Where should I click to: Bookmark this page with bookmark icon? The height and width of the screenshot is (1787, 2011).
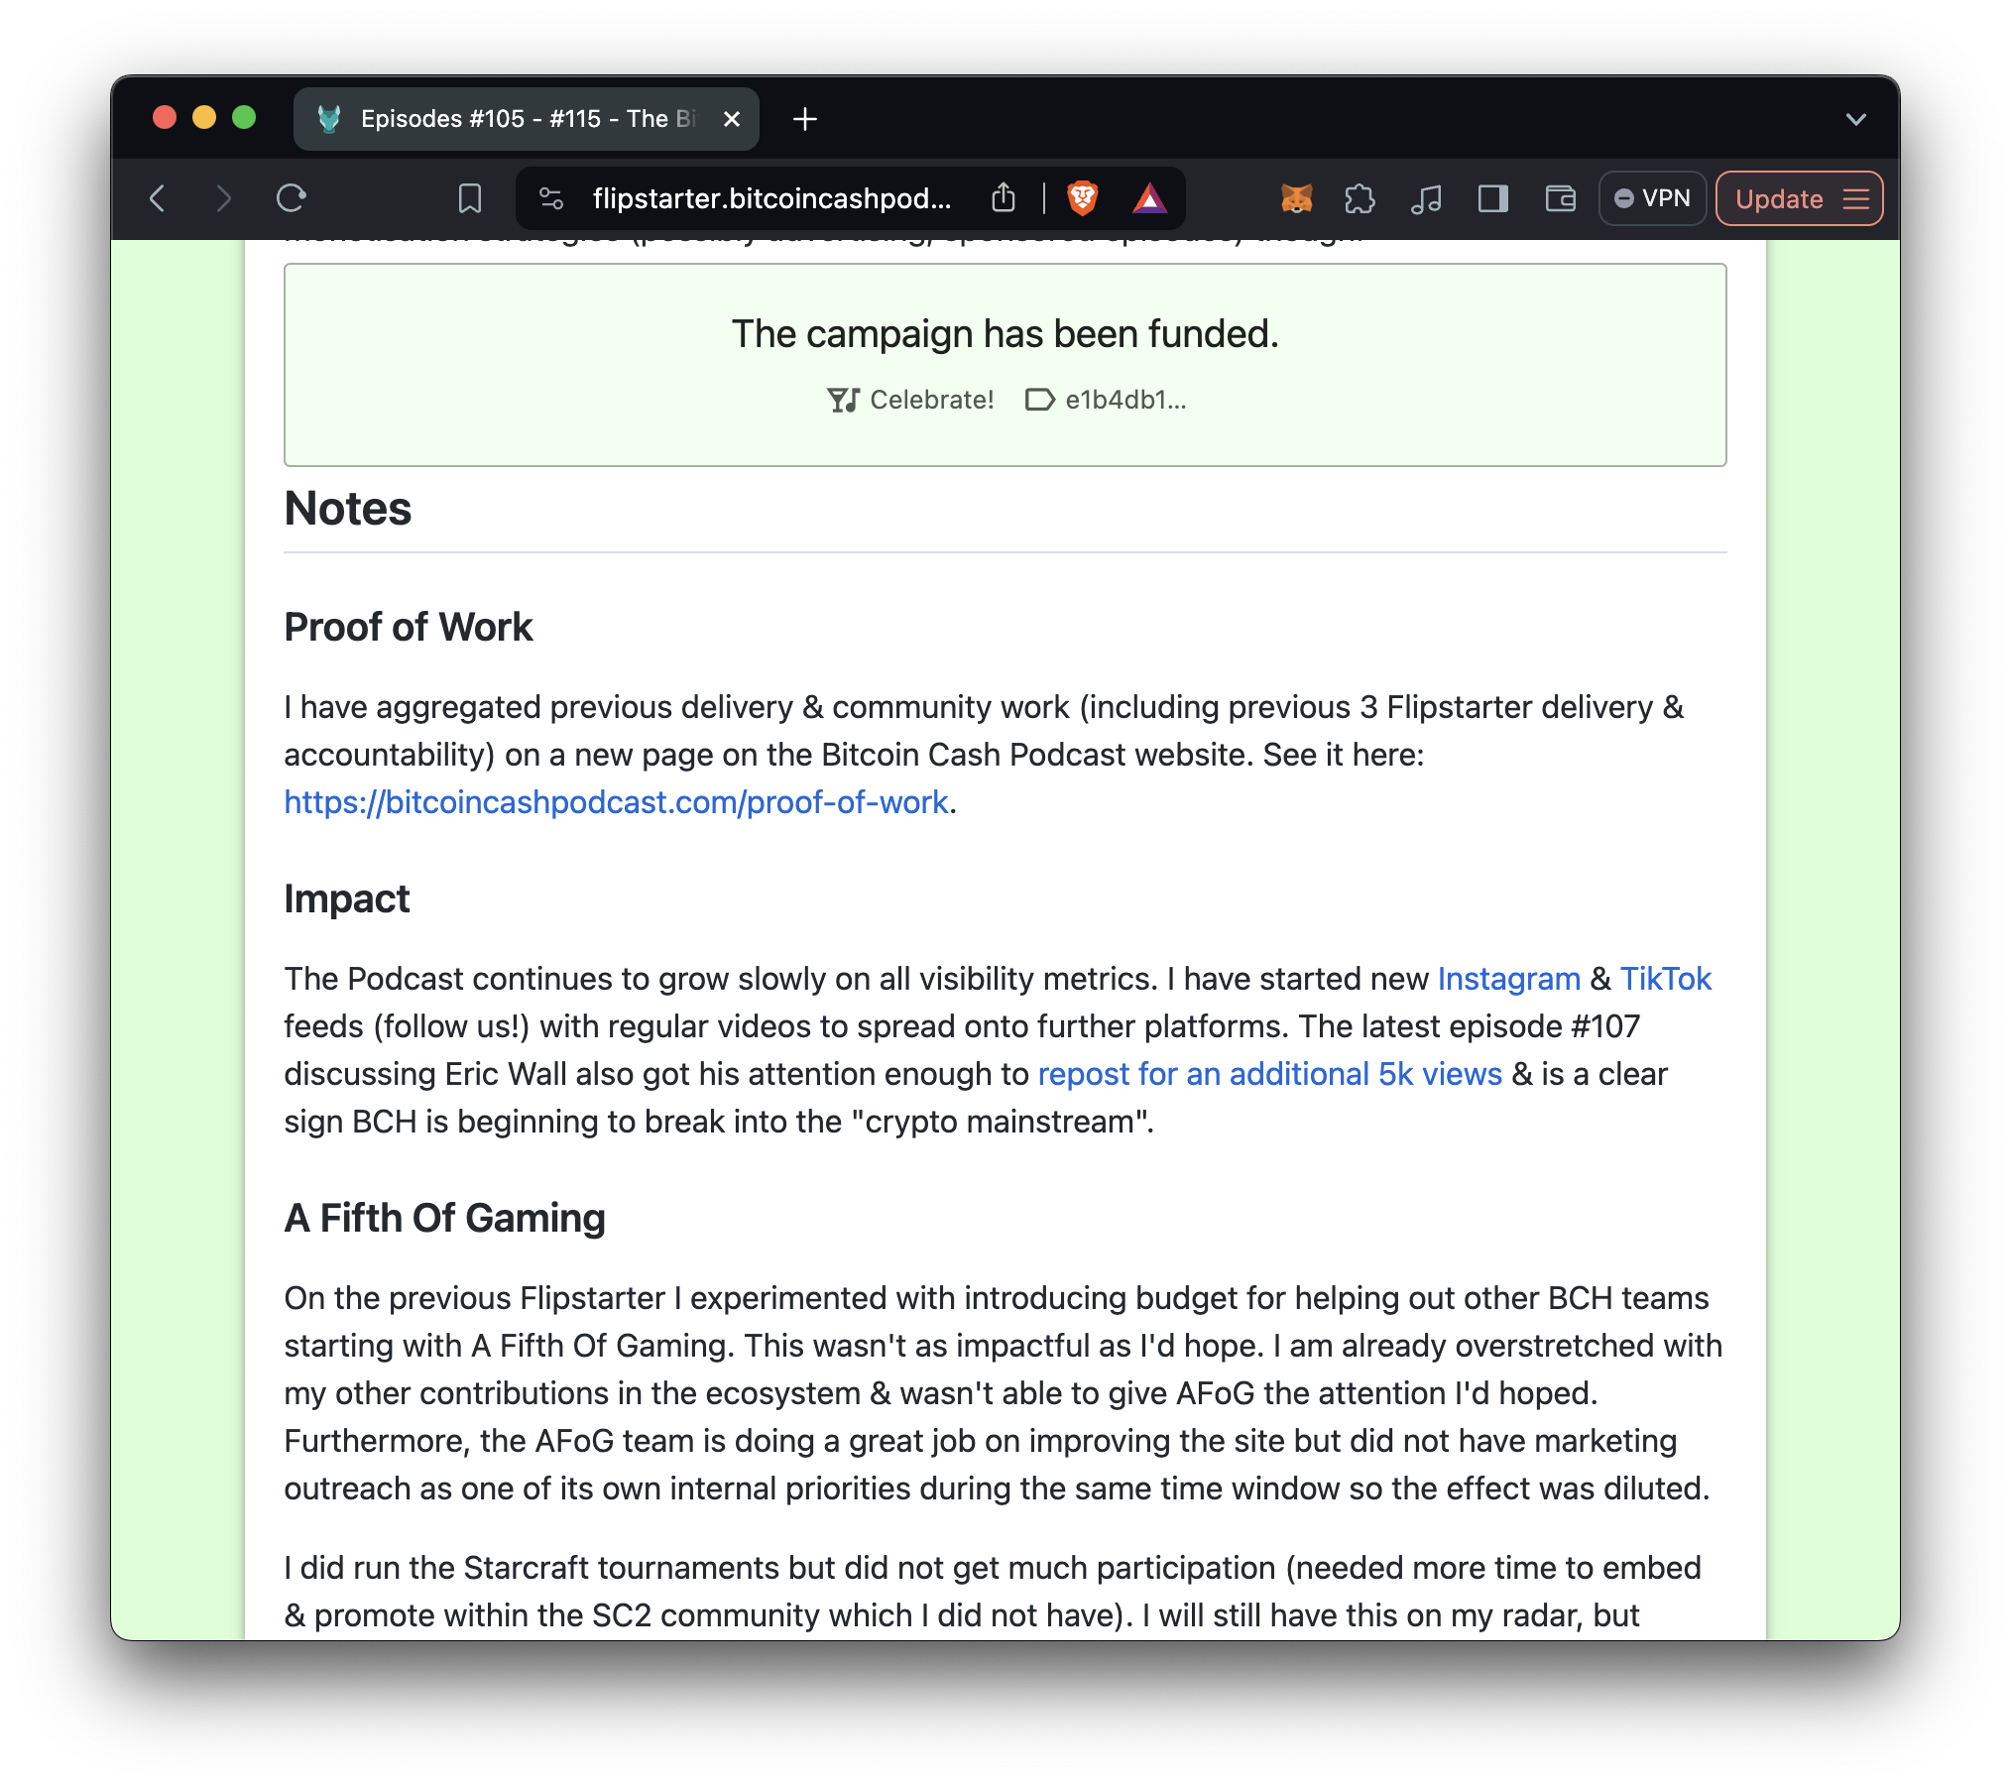(469, 198)
